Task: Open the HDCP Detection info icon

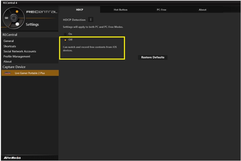Action: point(91,19)
